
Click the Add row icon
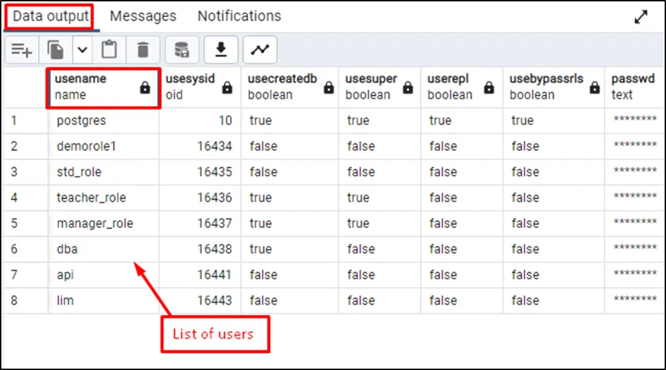point(22,50)
